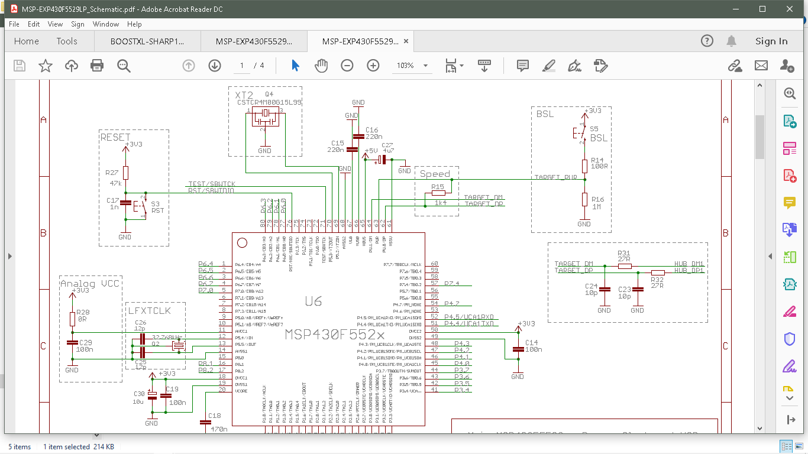808x454 pixels.
Task: Select the Hand pan tool
Action: click(321, 66)
